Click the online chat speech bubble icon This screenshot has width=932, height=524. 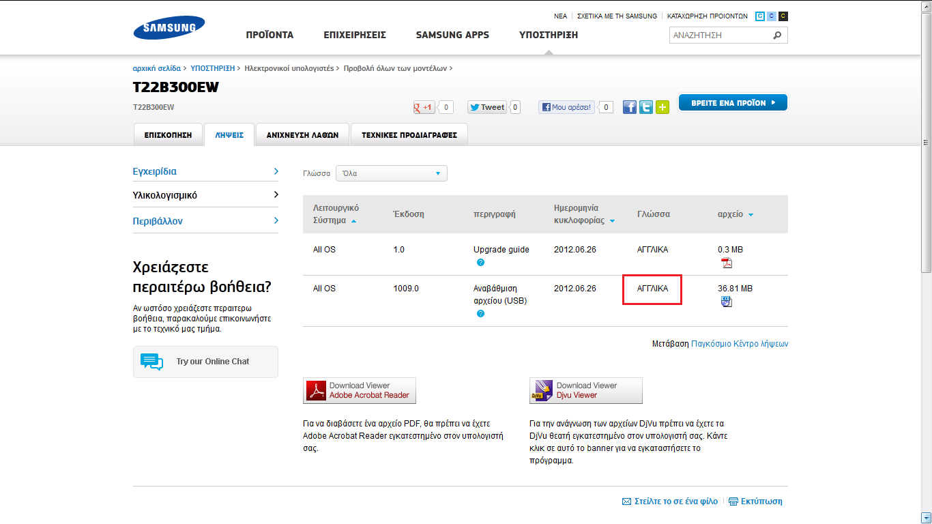[151, 362]
